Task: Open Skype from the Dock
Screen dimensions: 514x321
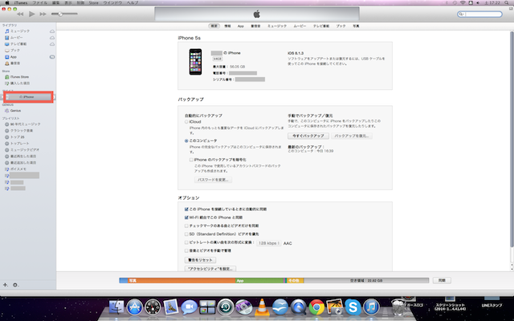Action: 353,307
